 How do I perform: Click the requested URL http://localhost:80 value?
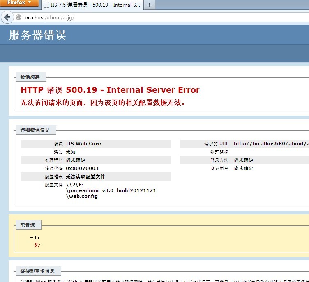tap(270, 144)
